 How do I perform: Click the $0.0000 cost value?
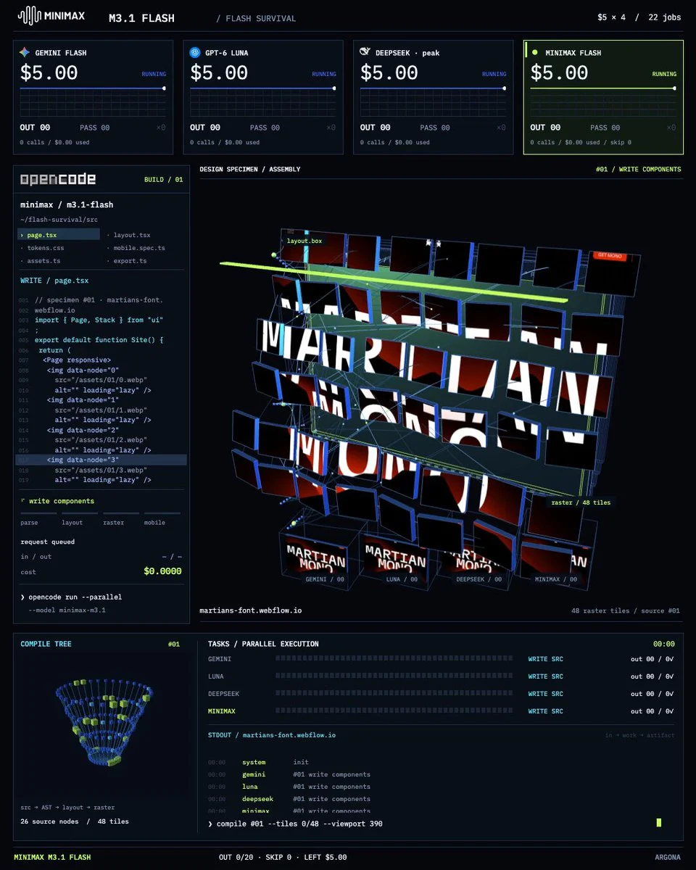point(162,571)
